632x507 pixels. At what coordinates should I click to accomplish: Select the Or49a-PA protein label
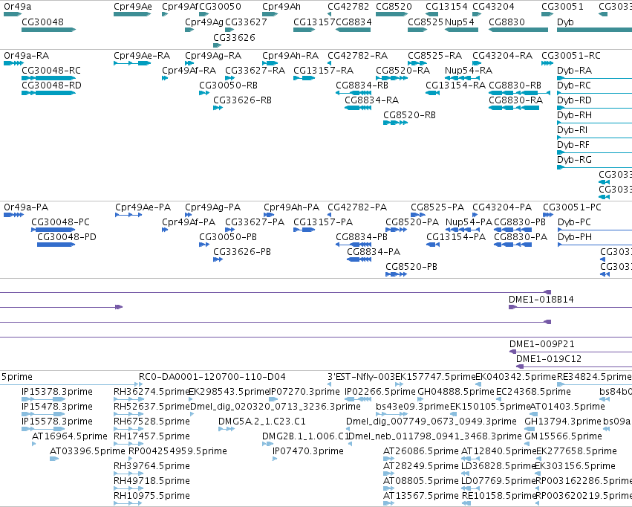(26, 207)
